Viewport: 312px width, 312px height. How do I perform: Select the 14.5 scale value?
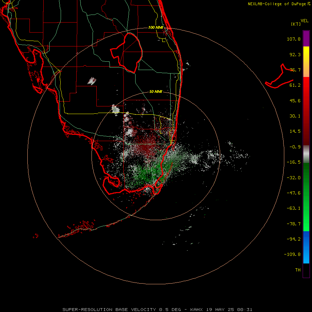295,131
